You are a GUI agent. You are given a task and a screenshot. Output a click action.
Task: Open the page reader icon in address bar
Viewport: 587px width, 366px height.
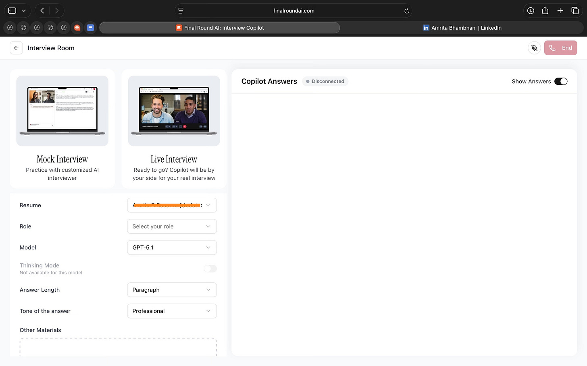tap(181, 11)
